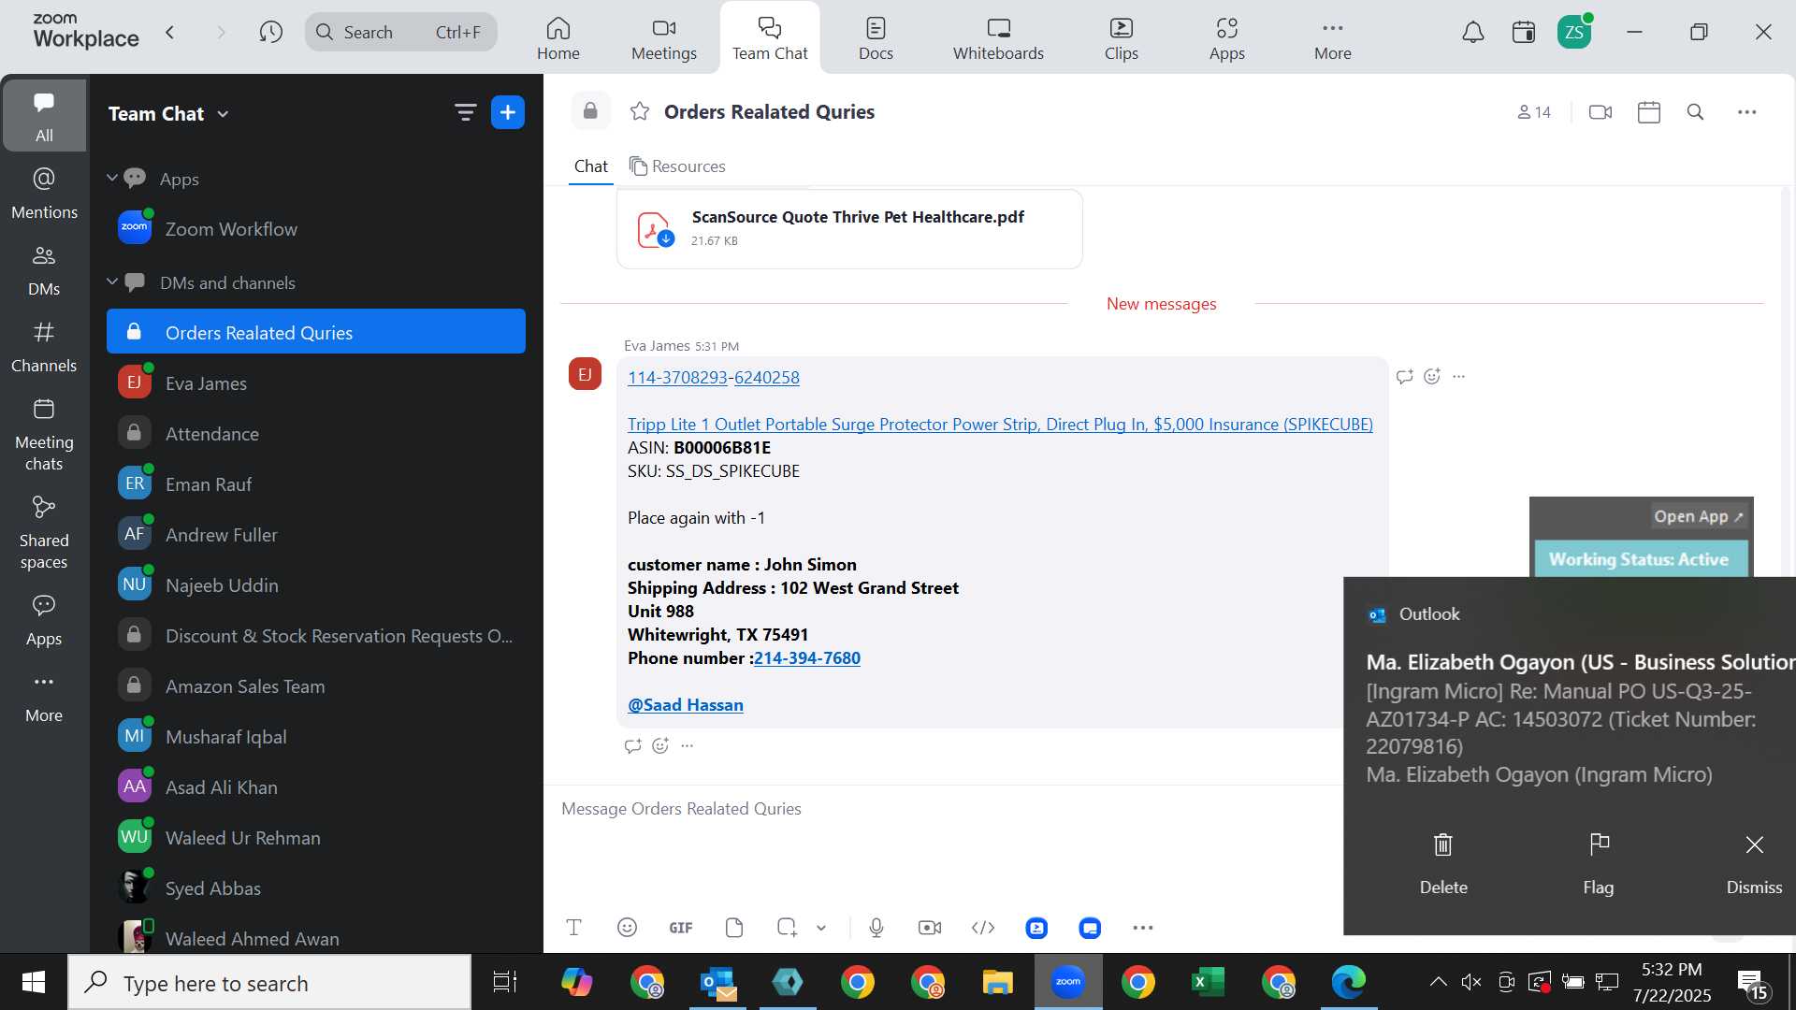This screenshot has height=1010, width=1796.
Task: Dismiss the Outlook notification
Action: (1754, 863)
